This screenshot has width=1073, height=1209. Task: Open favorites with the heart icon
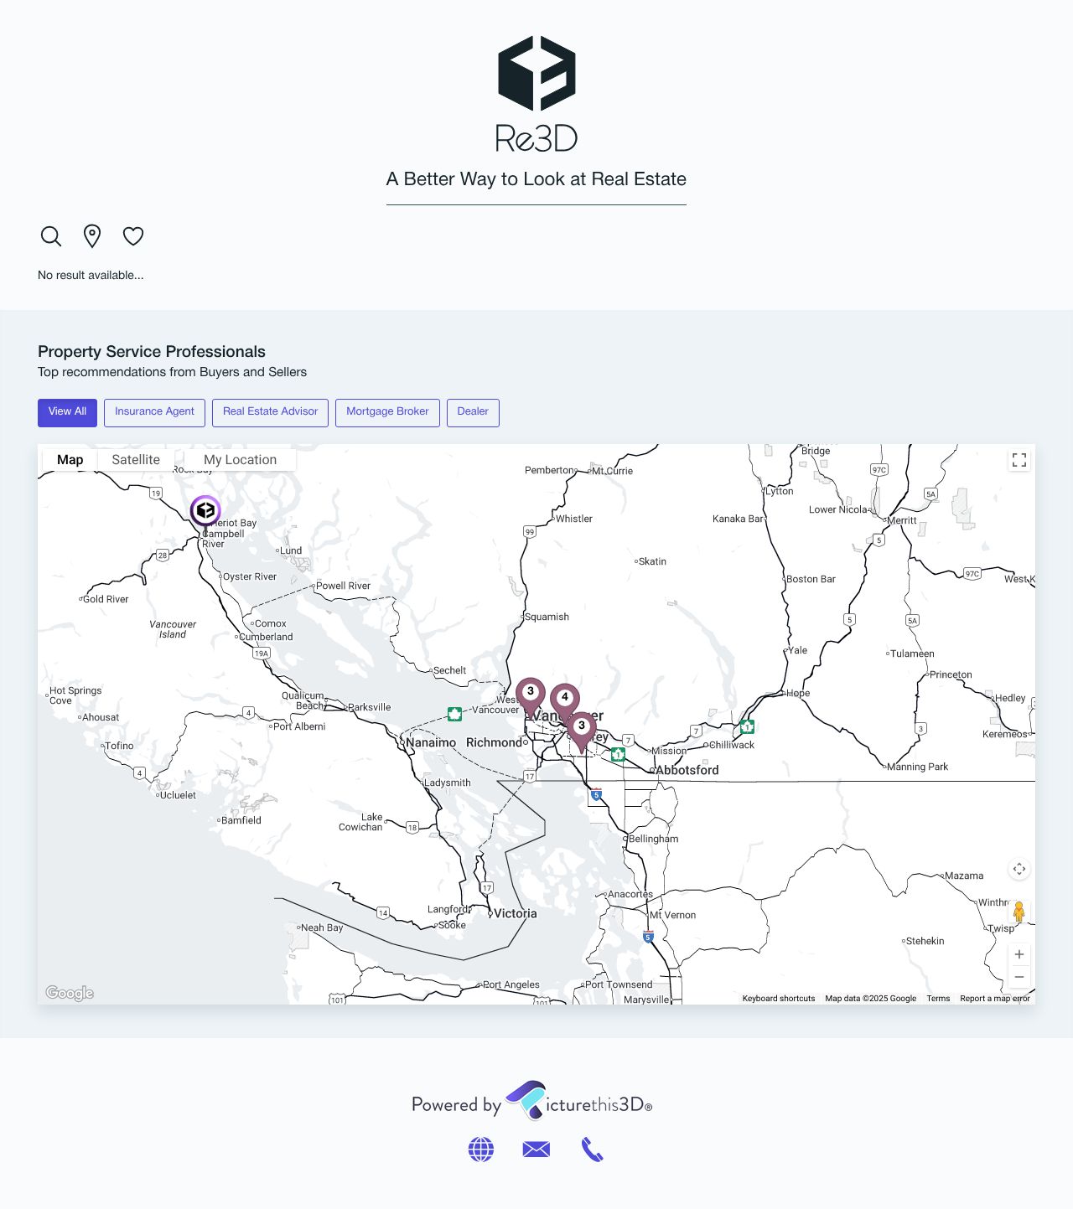tap(133, 236)
